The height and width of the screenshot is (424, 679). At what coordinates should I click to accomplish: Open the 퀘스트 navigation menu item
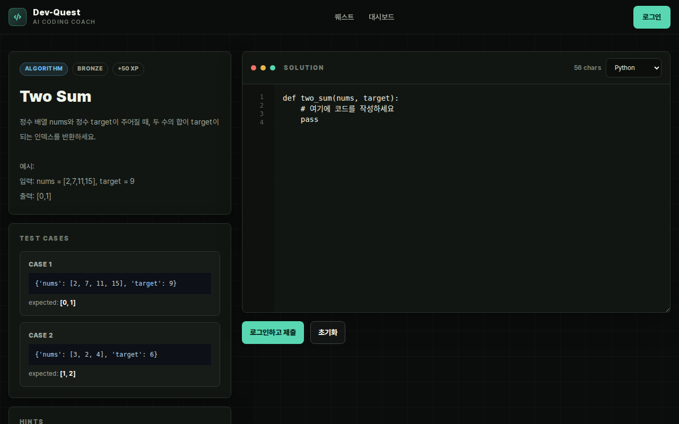(x=344, y=17)
